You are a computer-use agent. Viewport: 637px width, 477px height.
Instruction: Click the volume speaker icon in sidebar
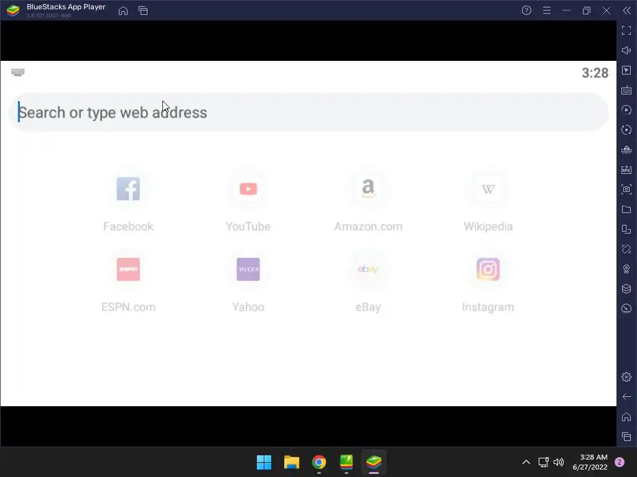coord(626,50)
